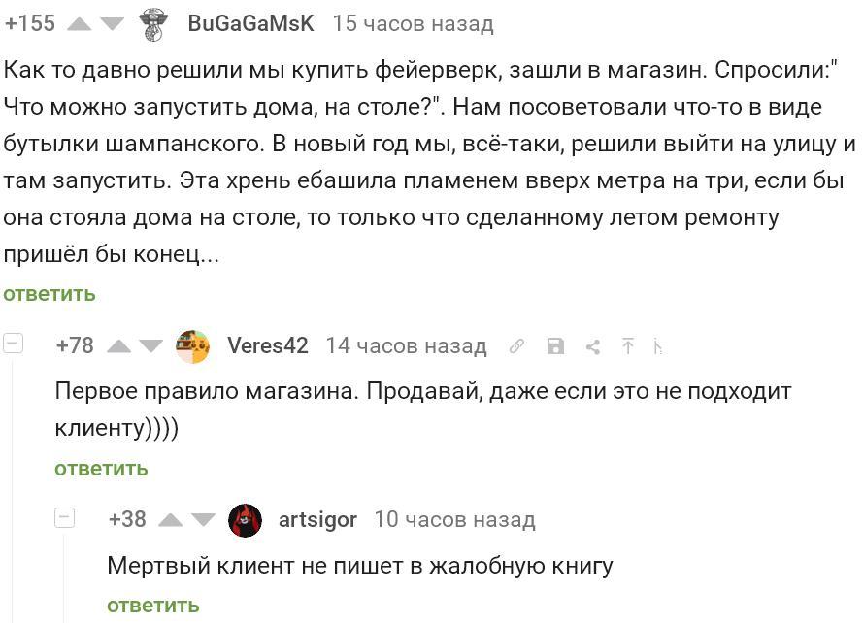
Task: Reply to BuGaGaMsK's comment via ответить
Action: [x=50, y=294]
